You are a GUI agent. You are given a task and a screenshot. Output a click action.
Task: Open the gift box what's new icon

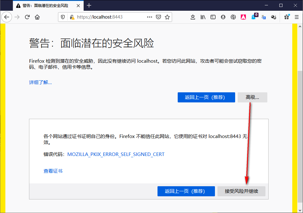(287, 17)
